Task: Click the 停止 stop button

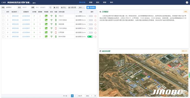Action: [64, 8]
